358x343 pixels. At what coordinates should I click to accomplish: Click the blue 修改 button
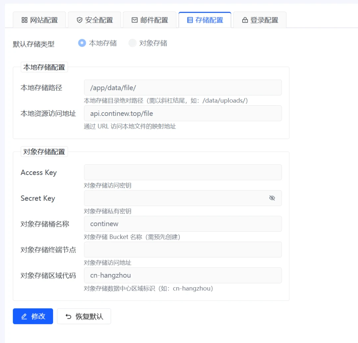[x=33, y=316]
